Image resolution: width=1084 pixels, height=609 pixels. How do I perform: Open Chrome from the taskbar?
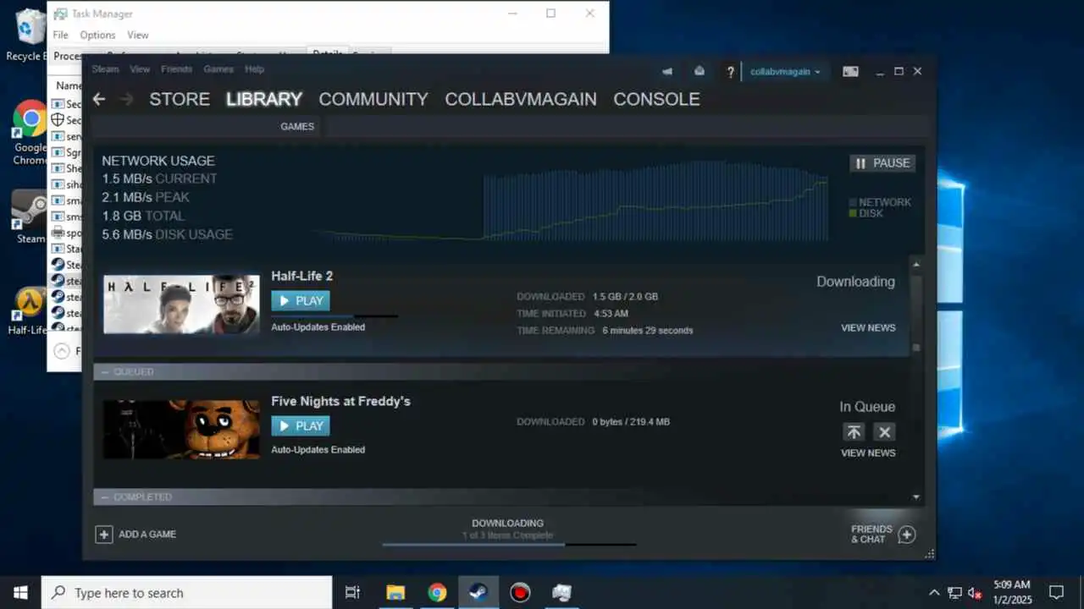point(437,593)
